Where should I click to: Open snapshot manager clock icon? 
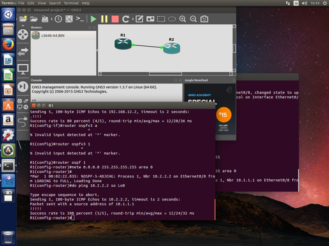[58, 19]
